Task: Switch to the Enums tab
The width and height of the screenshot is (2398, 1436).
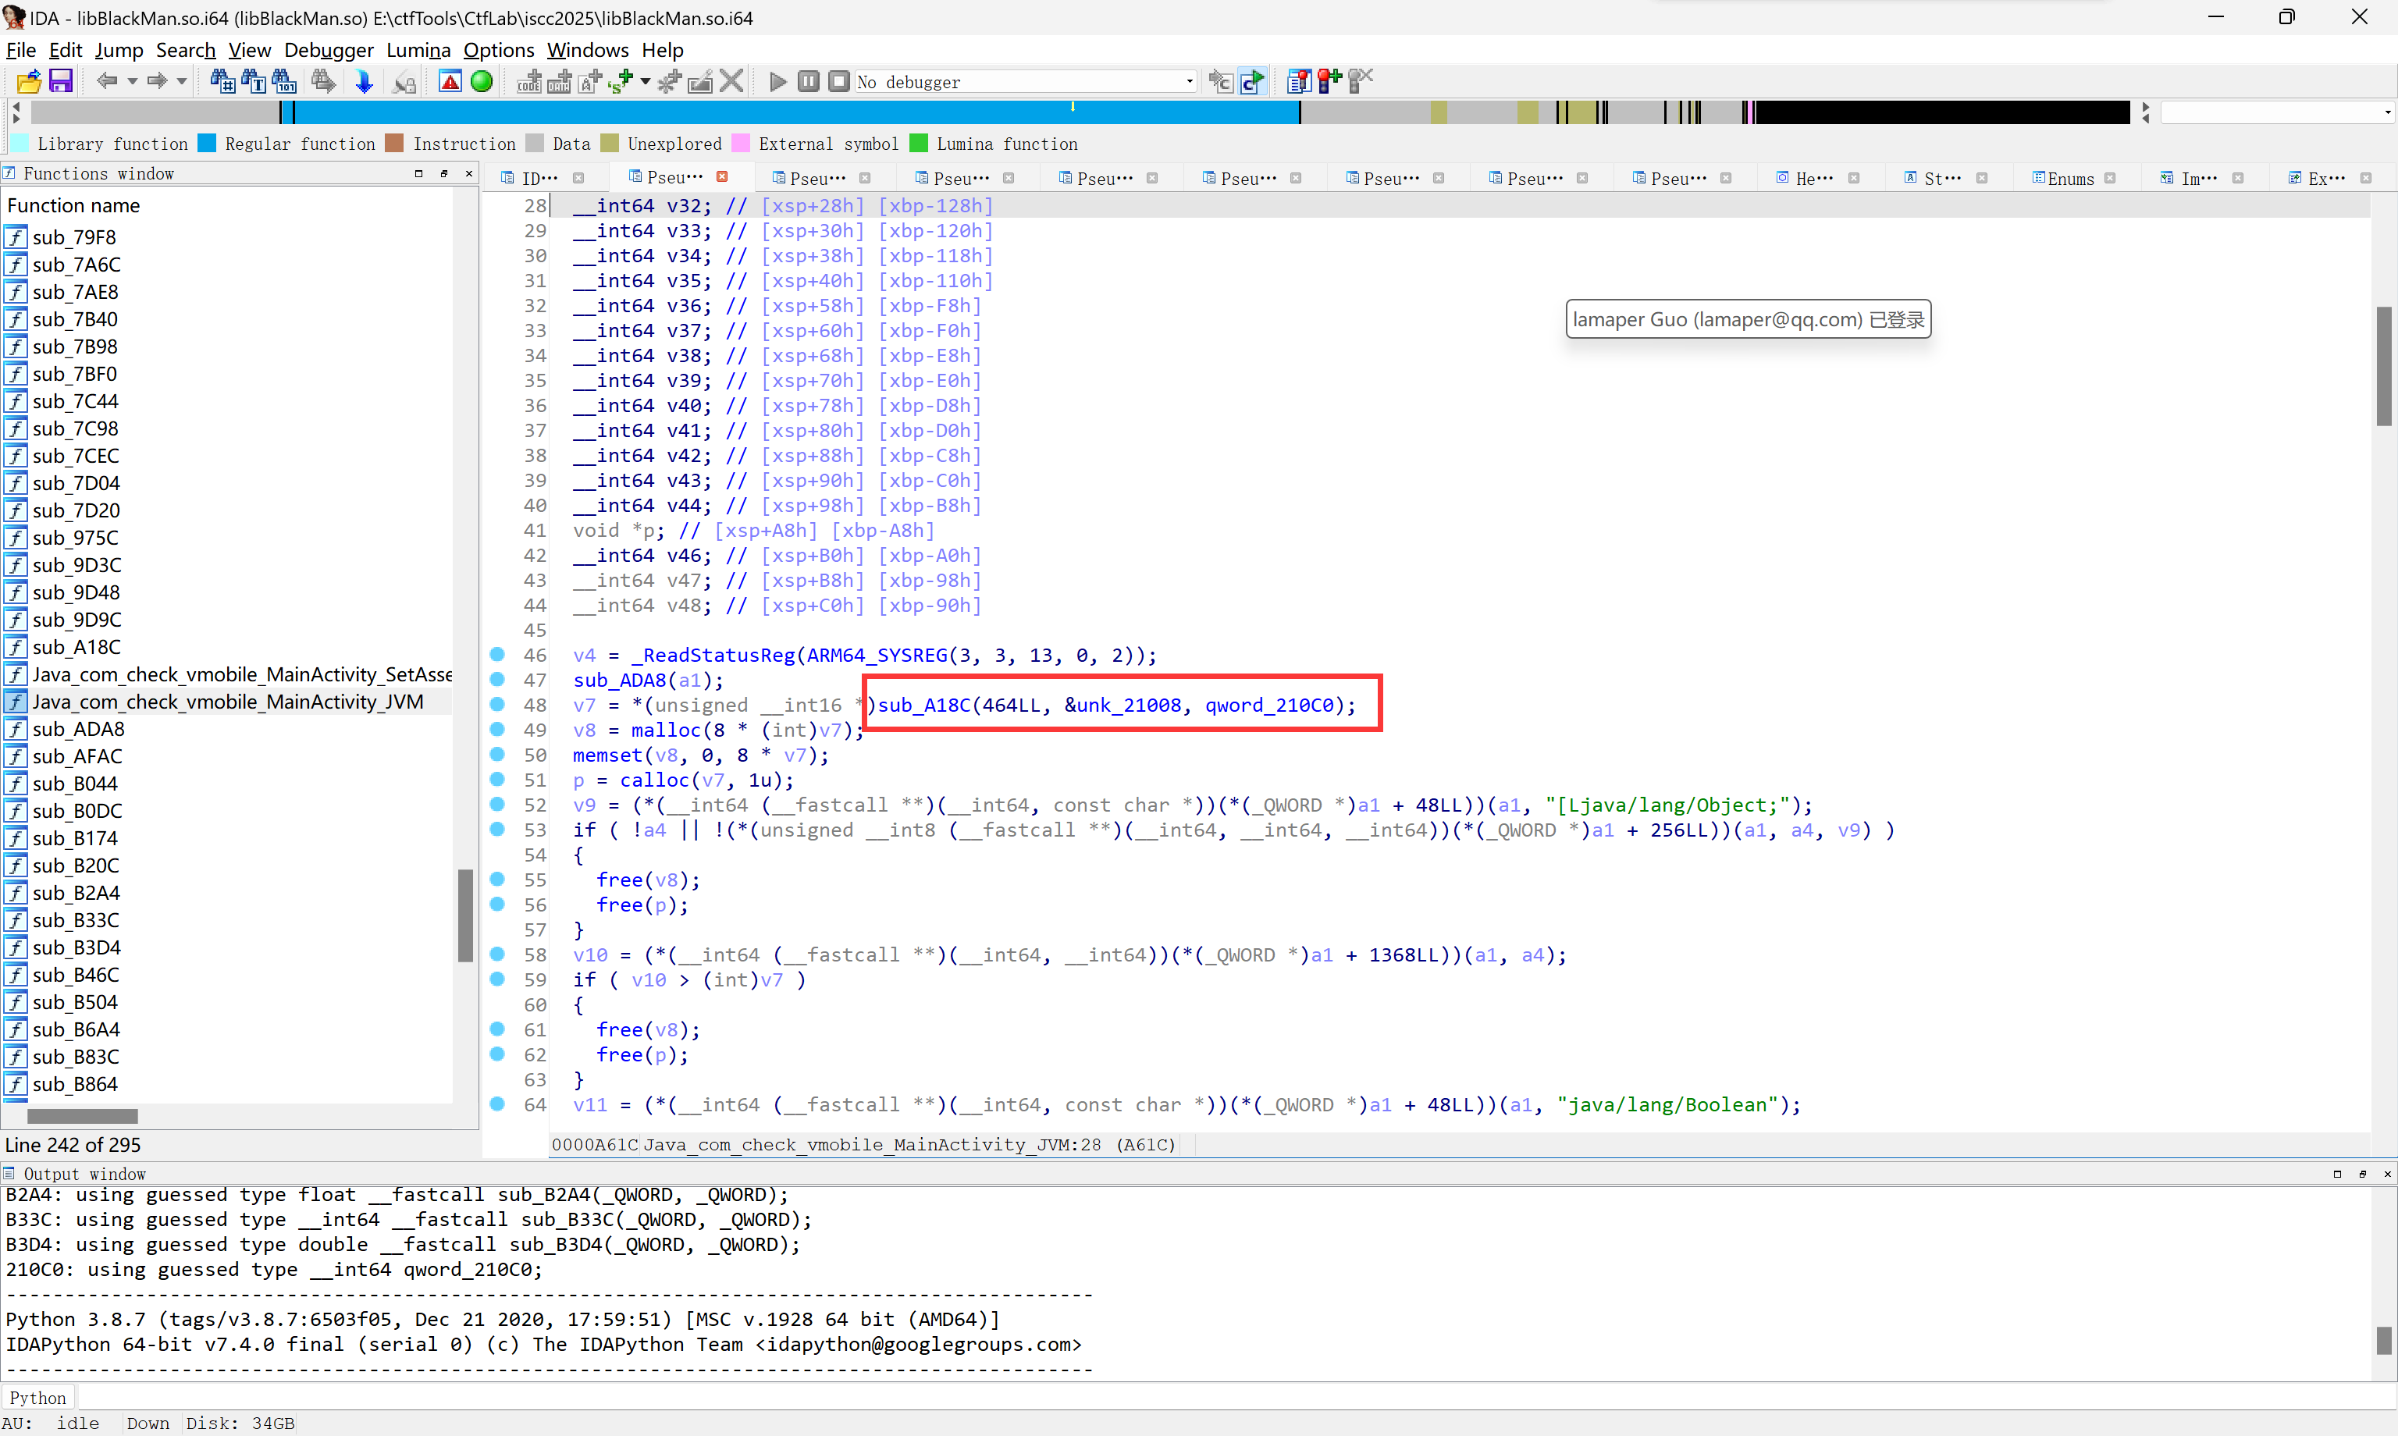Action: [x=2070, y=178]
